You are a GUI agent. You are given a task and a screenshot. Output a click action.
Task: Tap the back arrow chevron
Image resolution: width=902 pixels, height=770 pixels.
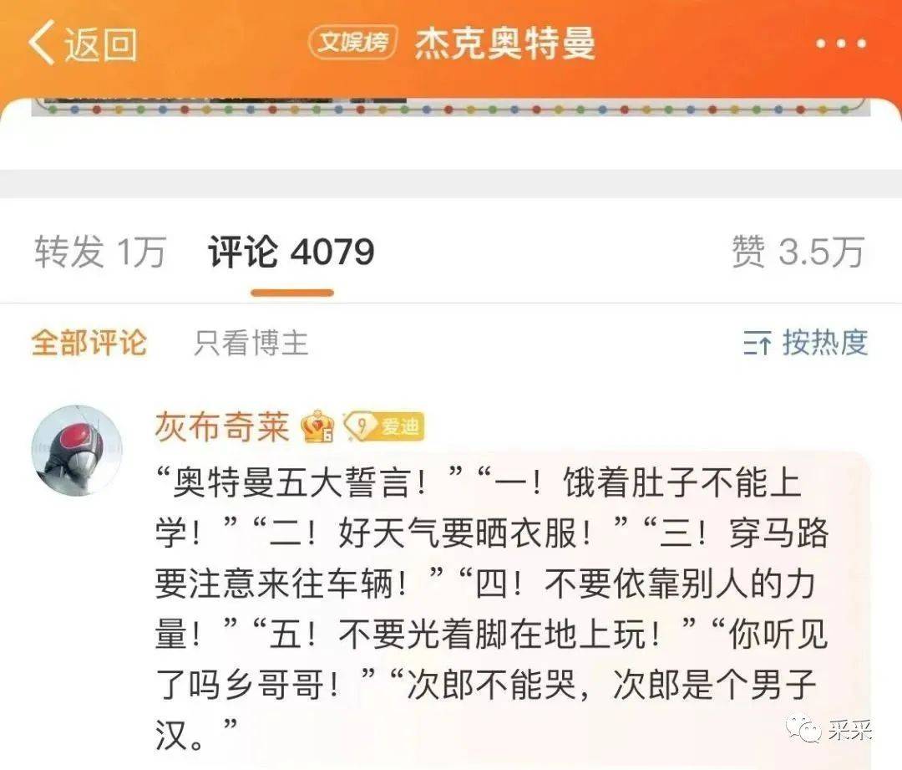click(42, 42)
